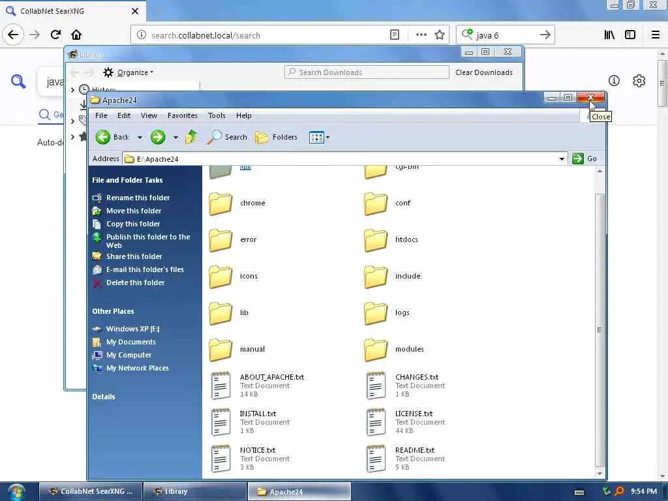Select the chrome folder icon
The width and height of the screenshot is (668, 501).
(220, 204)
